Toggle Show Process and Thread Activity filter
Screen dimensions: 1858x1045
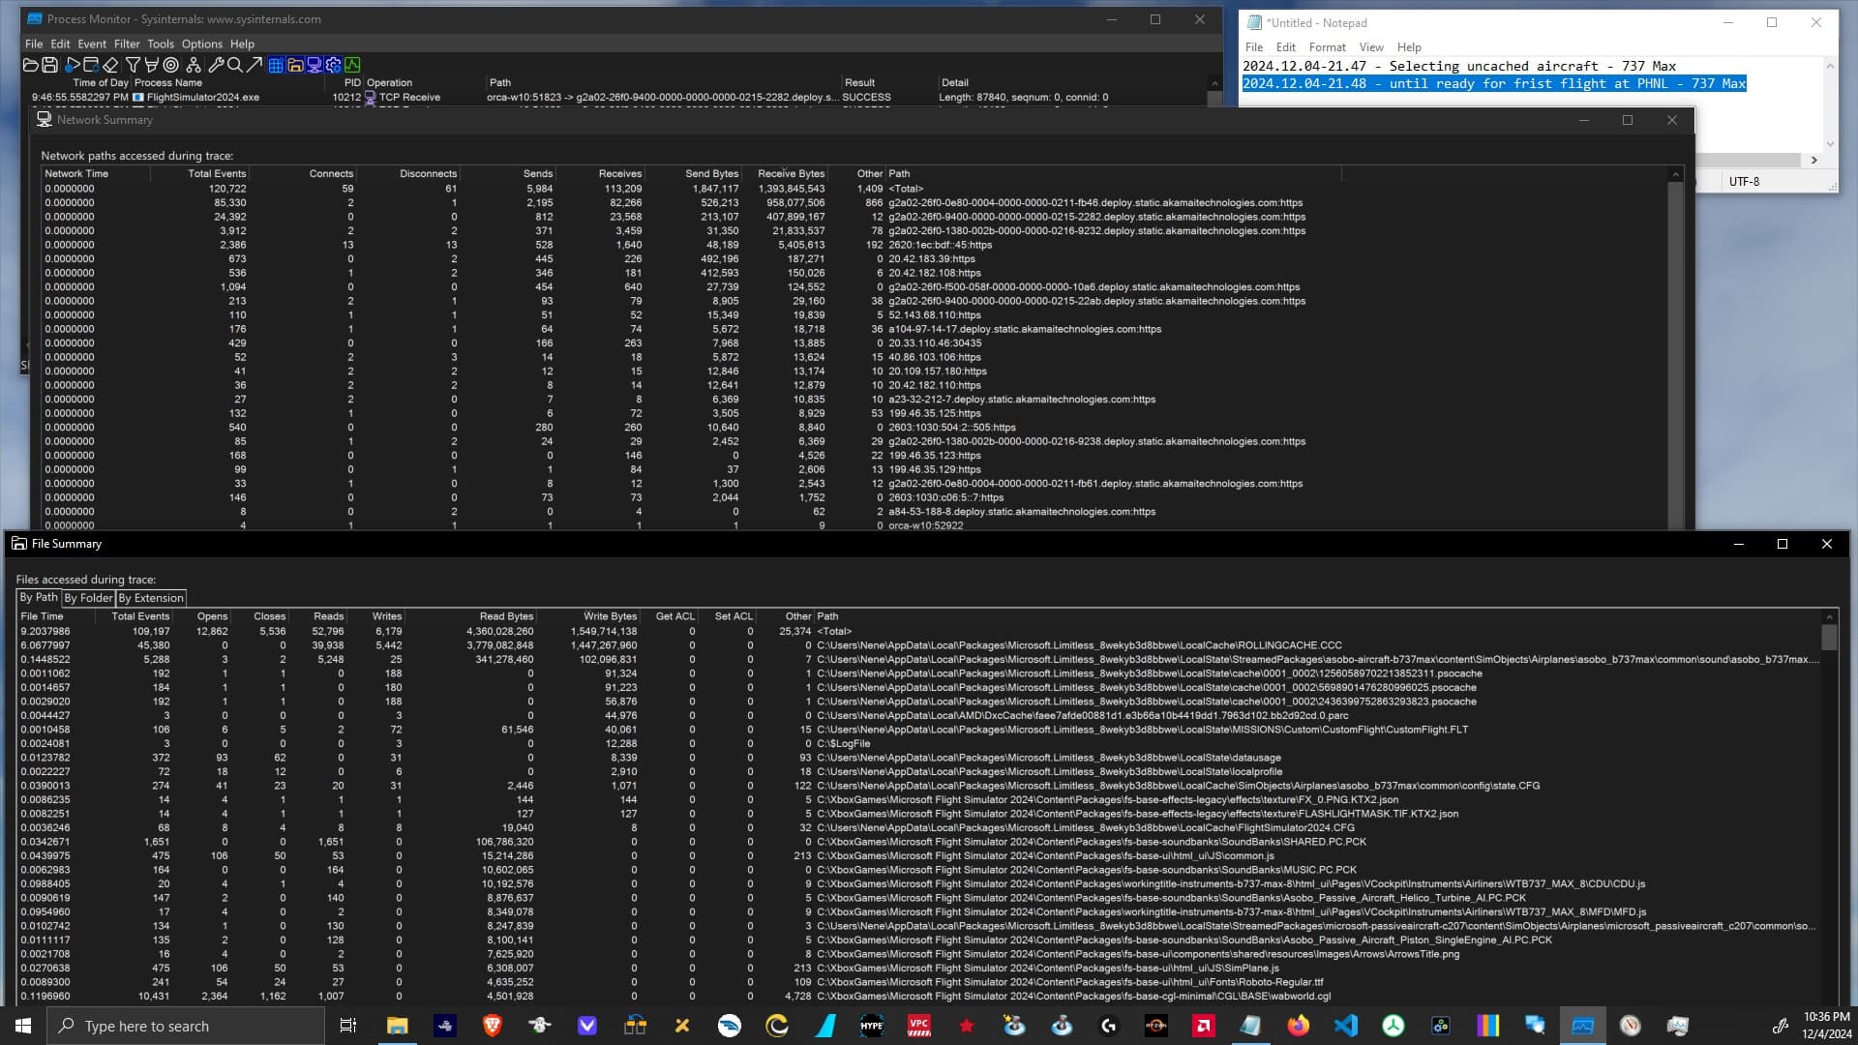click(334, 65)
